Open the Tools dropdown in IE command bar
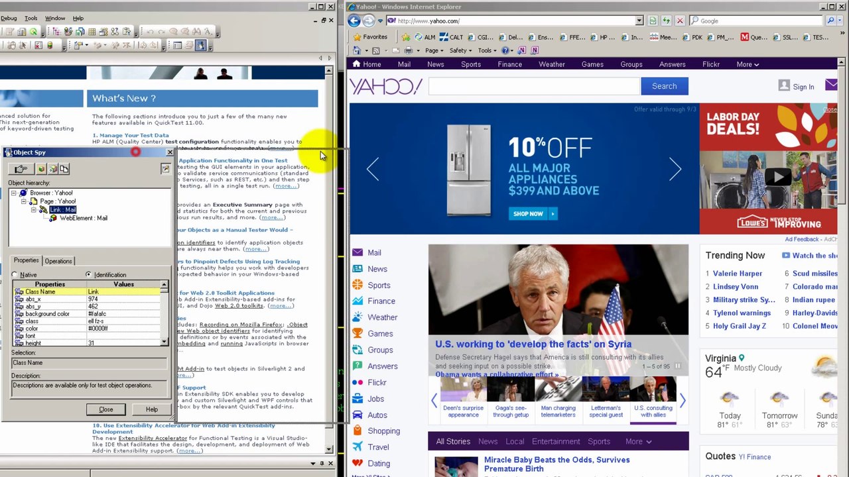This screenshot has width=849, height=477. [x=487, y=50]
